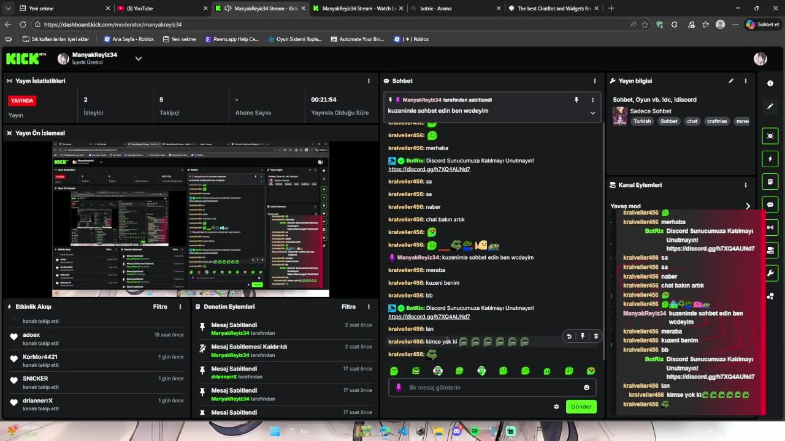The height and width of the screenshot is (441, 785).
Task: Click the craftrise tag chip
Action: point(716,121)
